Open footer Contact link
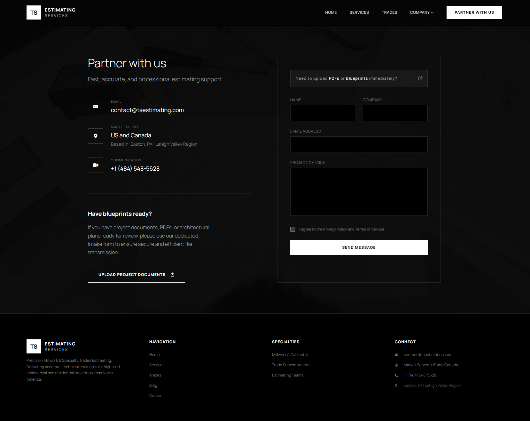The width and height of the screenshot is (530, 421). tap(156, 396)
